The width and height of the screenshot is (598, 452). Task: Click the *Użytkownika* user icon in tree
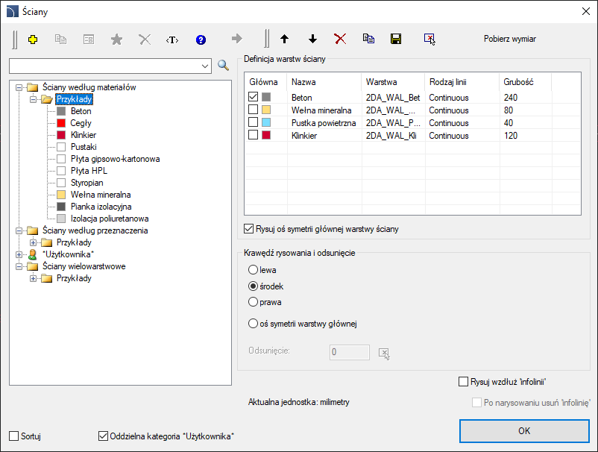[x=33, y=254]
